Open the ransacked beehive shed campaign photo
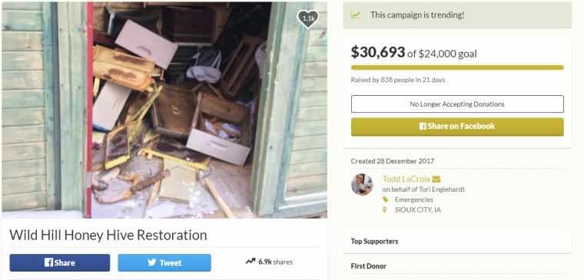The image size is (584, 280). pos(164,110)
